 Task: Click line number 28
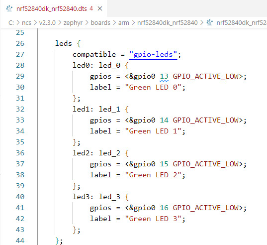coord(20,65)
